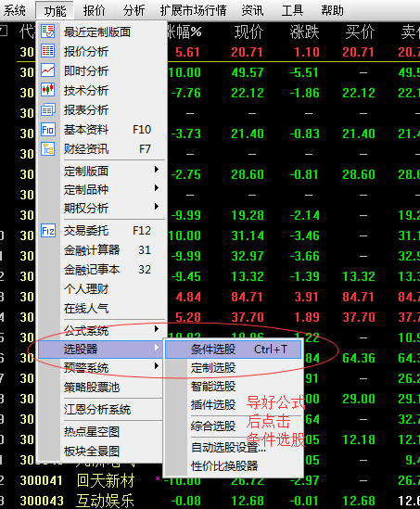Image resolution: width=420 pixels, height=509 pixels.
Task: Open 金融计算器 menu entry
Action: 102,250
